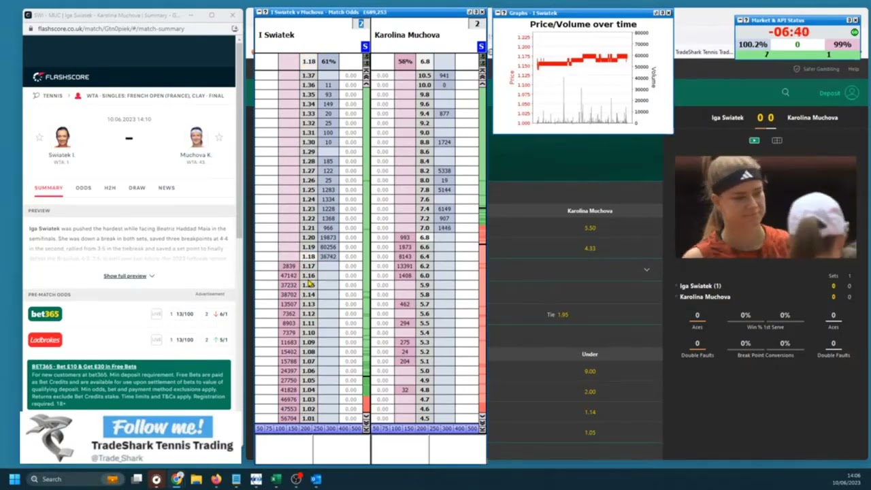The height and width of the screenshot is (490, 871).
Task: Favourite Muchova K. using the star icon
Action: tap(218, 137)
